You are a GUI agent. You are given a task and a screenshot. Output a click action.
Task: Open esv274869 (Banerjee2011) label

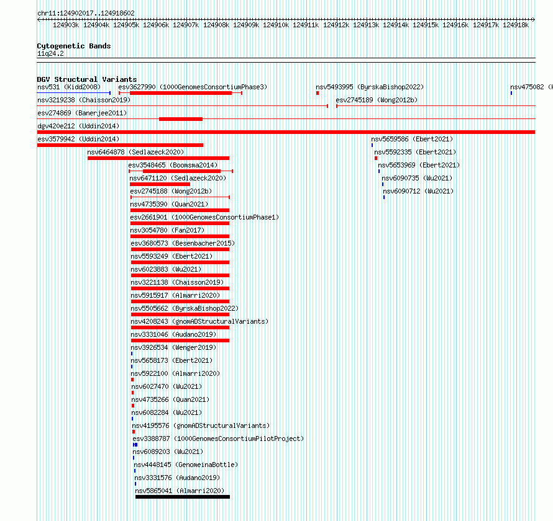coord(82,113)
